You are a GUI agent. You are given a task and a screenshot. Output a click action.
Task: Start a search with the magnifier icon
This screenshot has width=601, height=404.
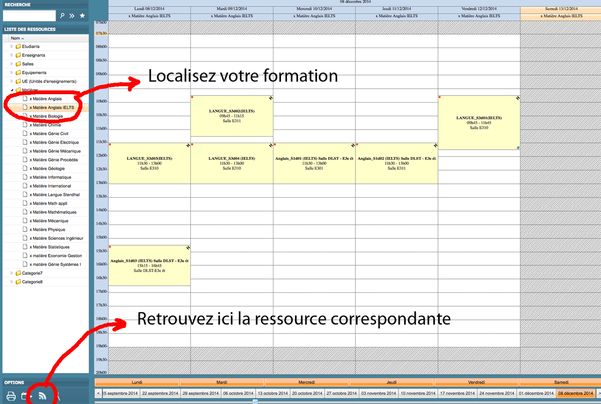pyautogui.click(x=62, y=15)
